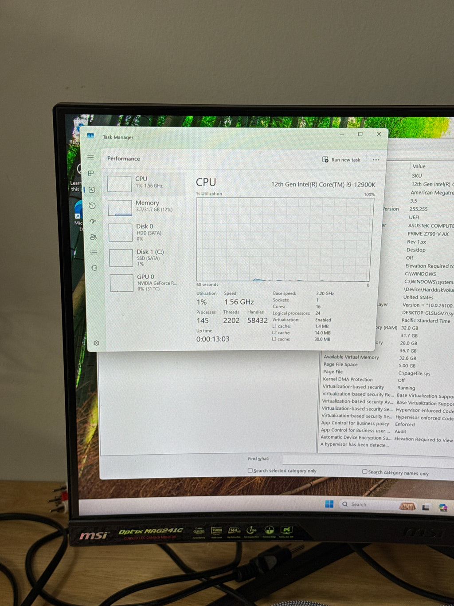
Task: Click the search highlight image in taskbar search
Action: pyautogui.click(x=407, y=506)
